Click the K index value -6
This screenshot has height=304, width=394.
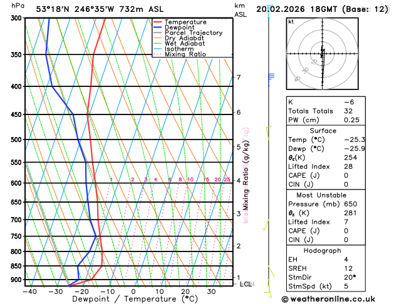(x=349, y=102)
